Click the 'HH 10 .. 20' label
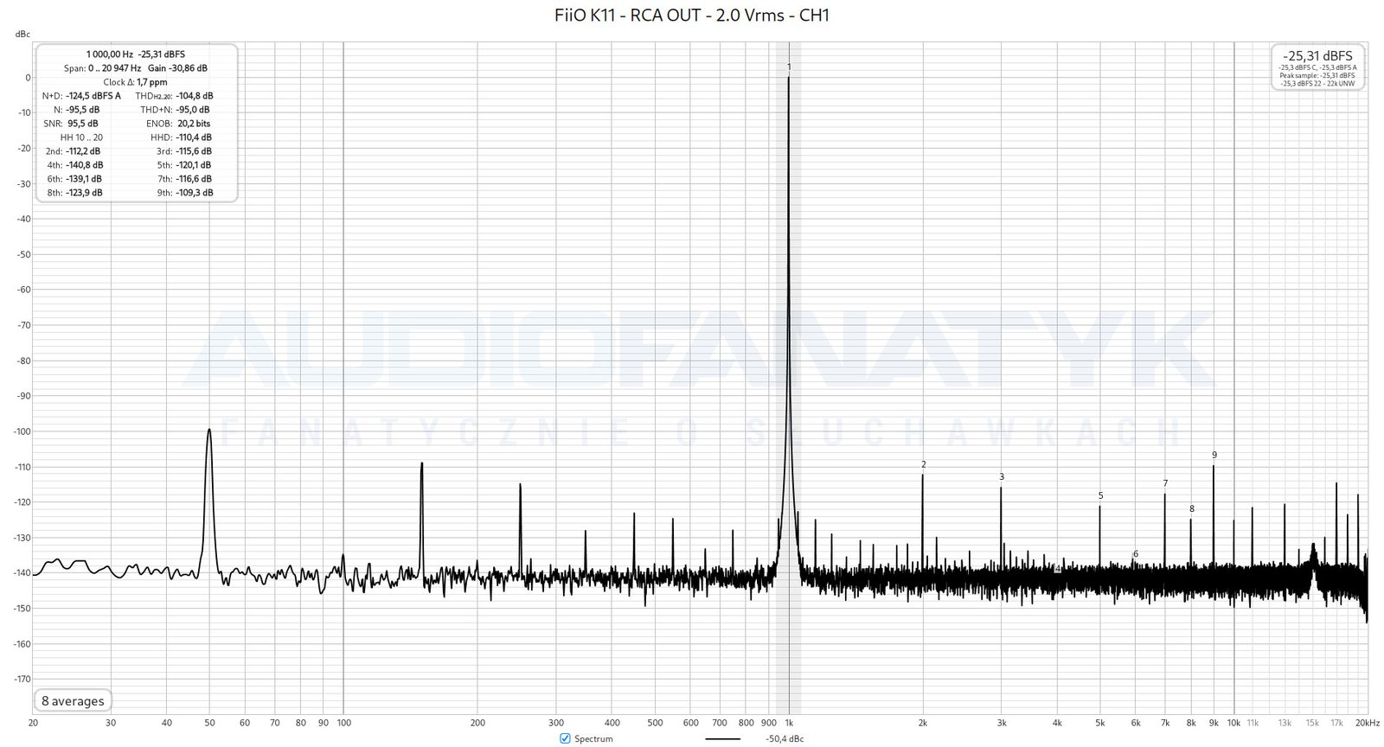The width and height of the screenshot is (1384, 747). tap(81, 137)
